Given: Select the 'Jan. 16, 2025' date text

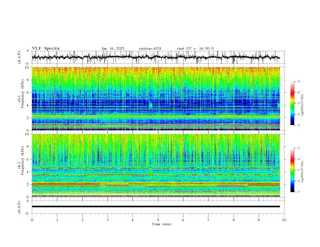Looking at the screenshot, I should tap(113, 48).
